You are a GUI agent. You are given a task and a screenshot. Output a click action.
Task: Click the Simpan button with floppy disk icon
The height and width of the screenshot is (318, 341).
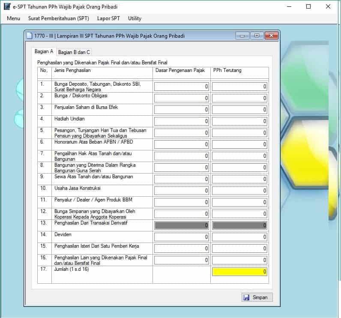(257, 297)
